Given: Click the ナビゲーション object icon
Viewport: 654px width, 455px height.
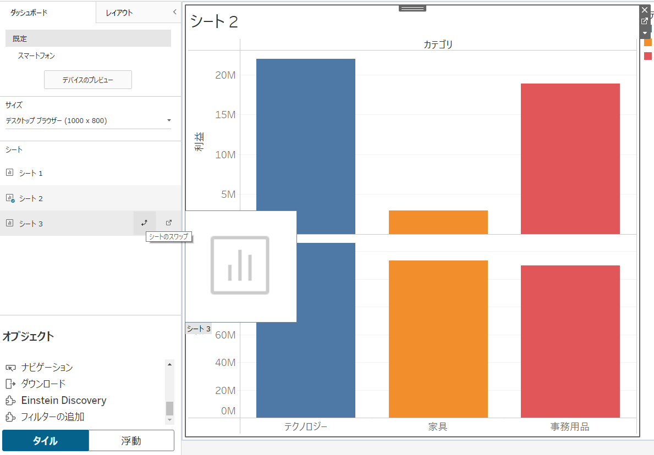Looking at the screenshot, I should (10, 368).
